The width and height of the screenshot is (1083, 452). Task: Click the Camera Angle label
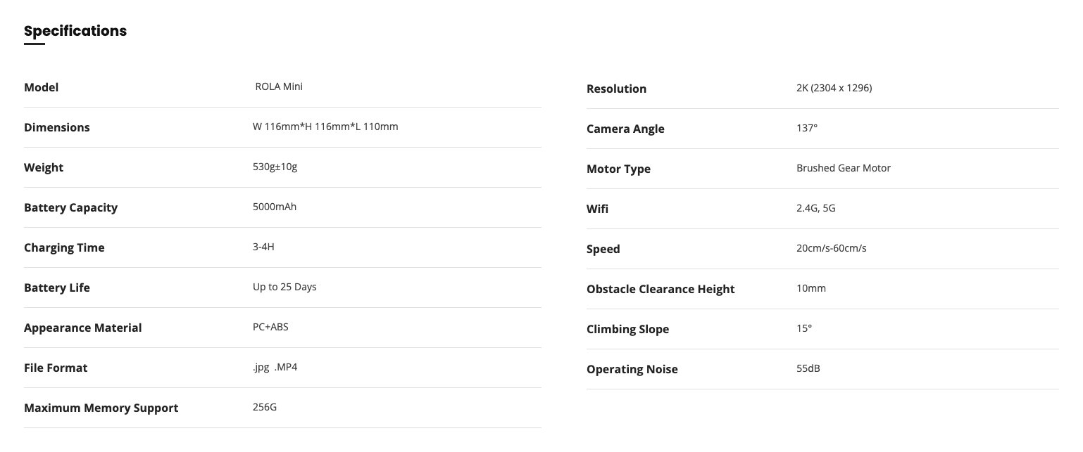point(625,129)
